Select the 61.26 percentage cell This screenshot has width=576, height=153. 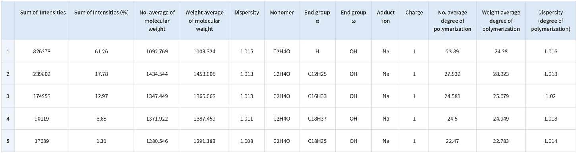click(x=101, y=51)
